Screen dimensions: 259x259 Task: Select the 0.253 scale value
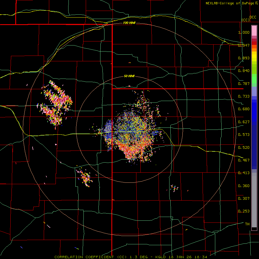244,211
